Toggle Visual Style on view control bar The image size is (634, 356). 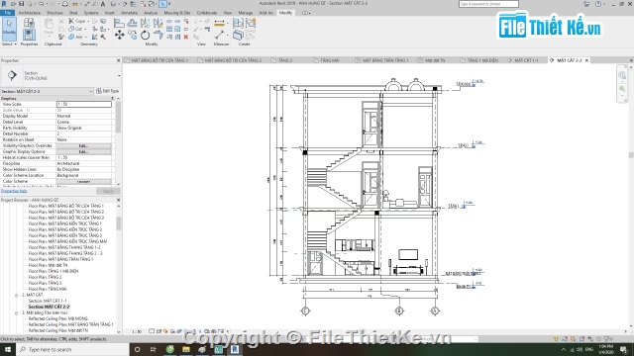tap(158, 331)
